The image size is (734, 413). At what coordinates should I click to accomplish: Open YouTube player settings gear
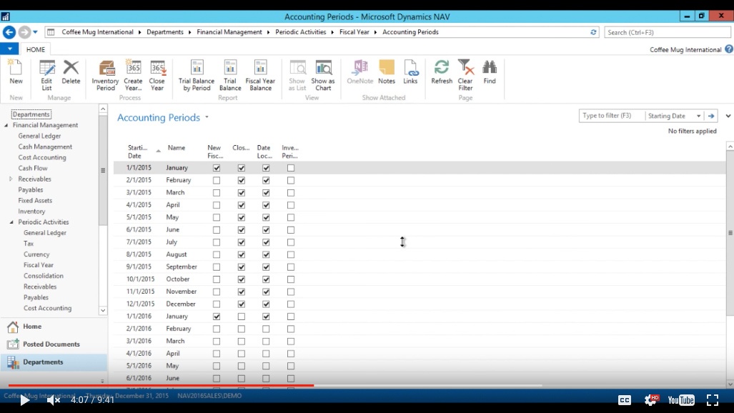(650, 400)
